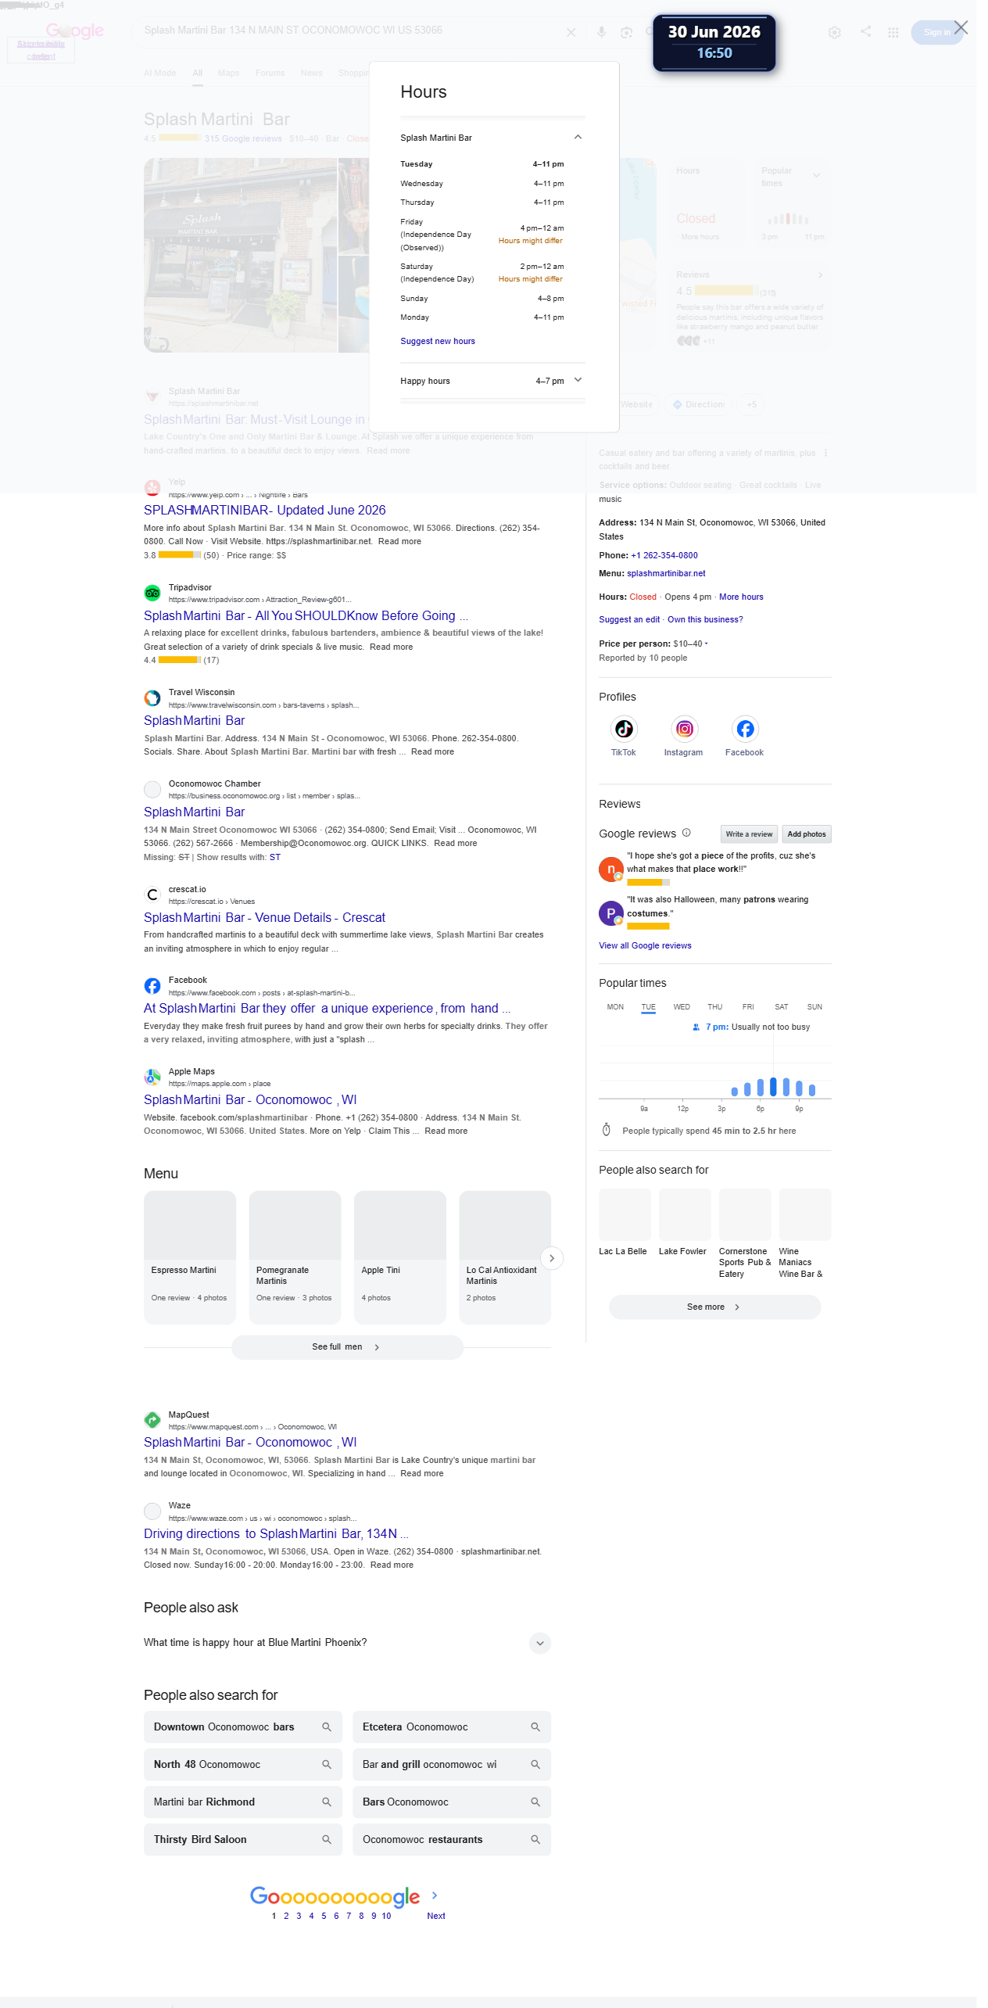The image size is (988, 2008).
Task: Open the splashmartinibar.net menu link
Action: pos(666,573)
